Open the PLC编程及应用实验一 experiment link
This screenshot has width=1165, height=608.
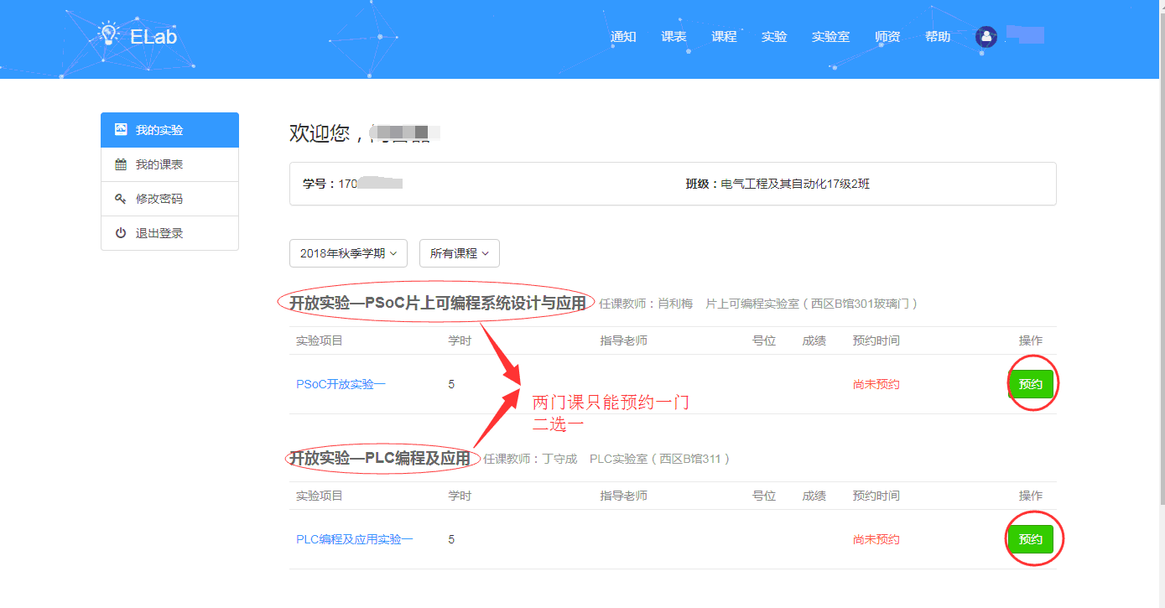tap(353, 539)
